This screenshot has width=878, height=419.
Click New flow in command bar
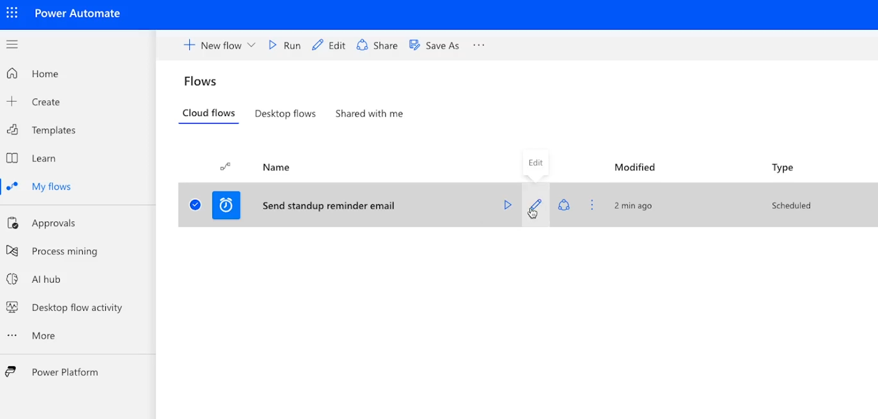212,45
